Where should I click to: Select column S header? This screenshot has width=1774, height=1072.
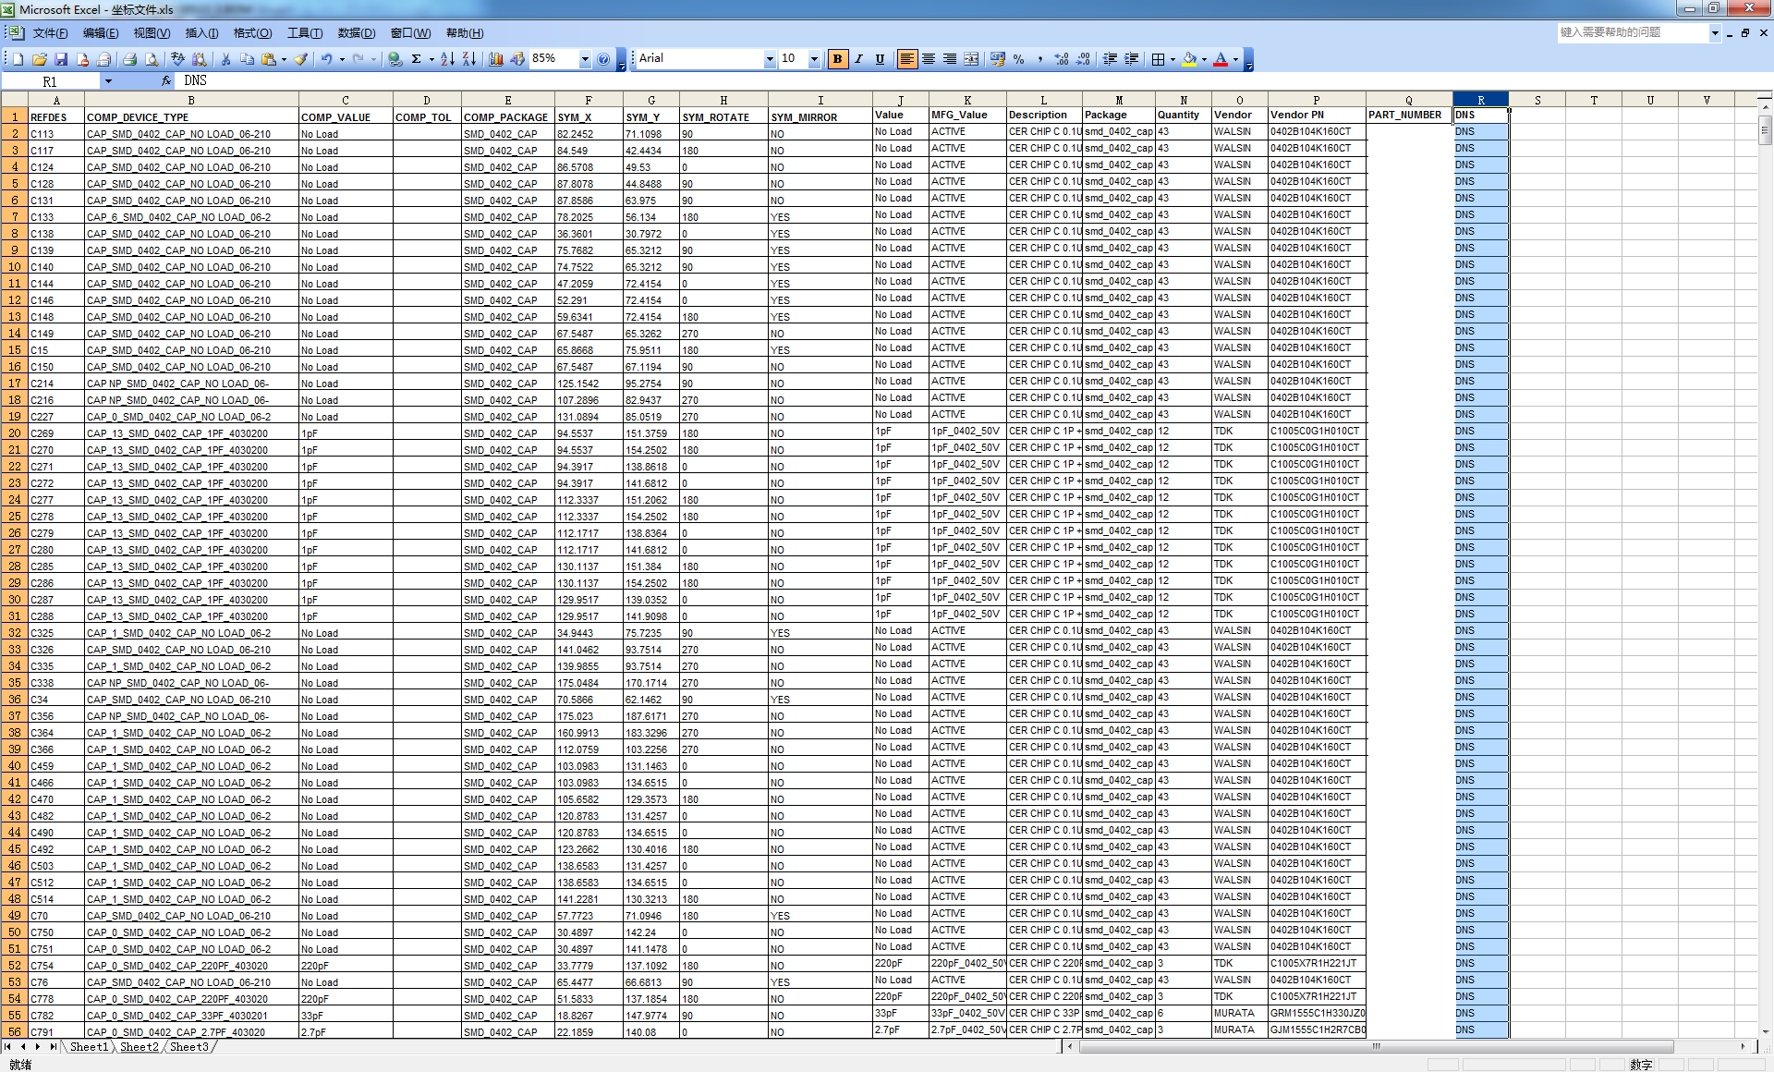1537,100
